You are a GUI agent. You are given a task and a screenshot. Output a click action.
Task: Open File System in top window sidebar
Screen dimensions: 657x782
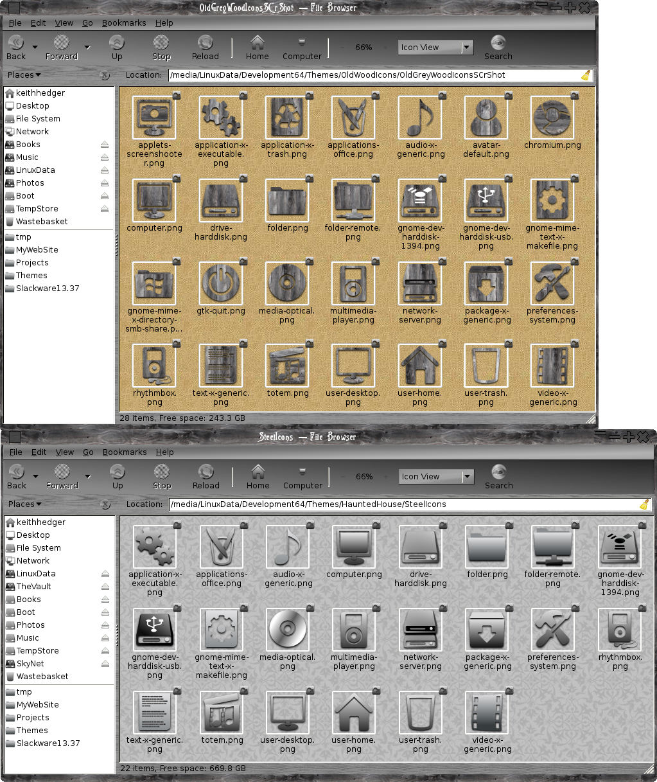coord(58,119)
